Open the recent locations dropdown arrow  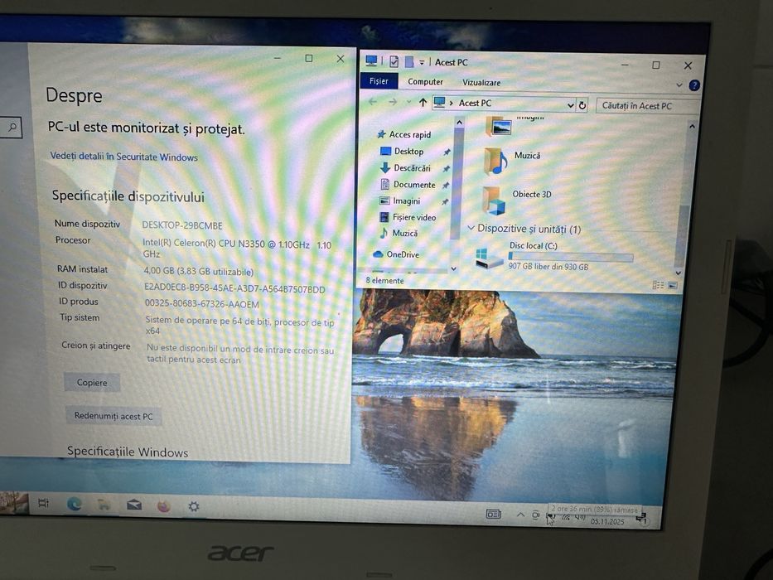click(x=408, y=102)
